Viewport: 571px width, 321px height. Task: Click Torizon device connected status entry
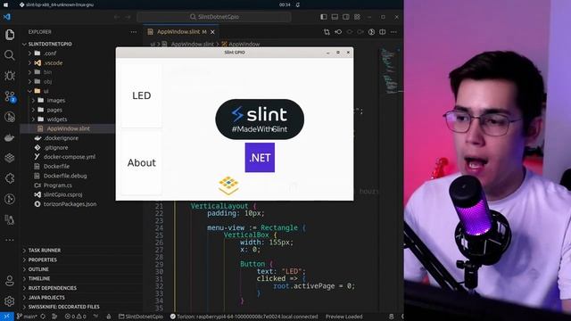[244, 317]
